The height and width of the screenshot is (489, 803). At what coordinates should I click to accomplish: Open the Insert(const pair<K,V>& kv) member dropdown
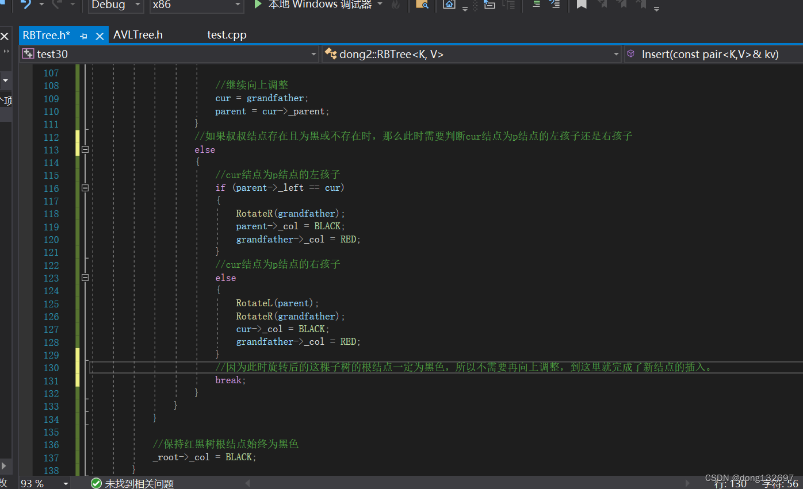(713, 54)
